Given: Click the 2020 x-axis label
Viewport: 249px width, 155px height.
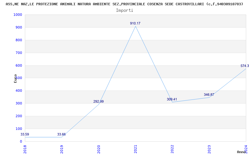Looking at the screenshot, I should (99, 149).
